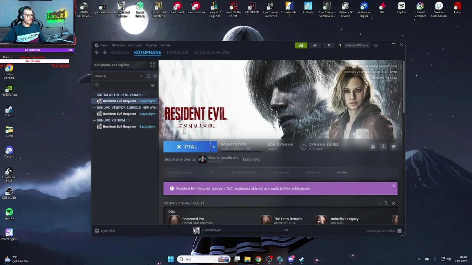472x265 pixels.
Task: Open Windows Start menu
Action: (170, 259)
